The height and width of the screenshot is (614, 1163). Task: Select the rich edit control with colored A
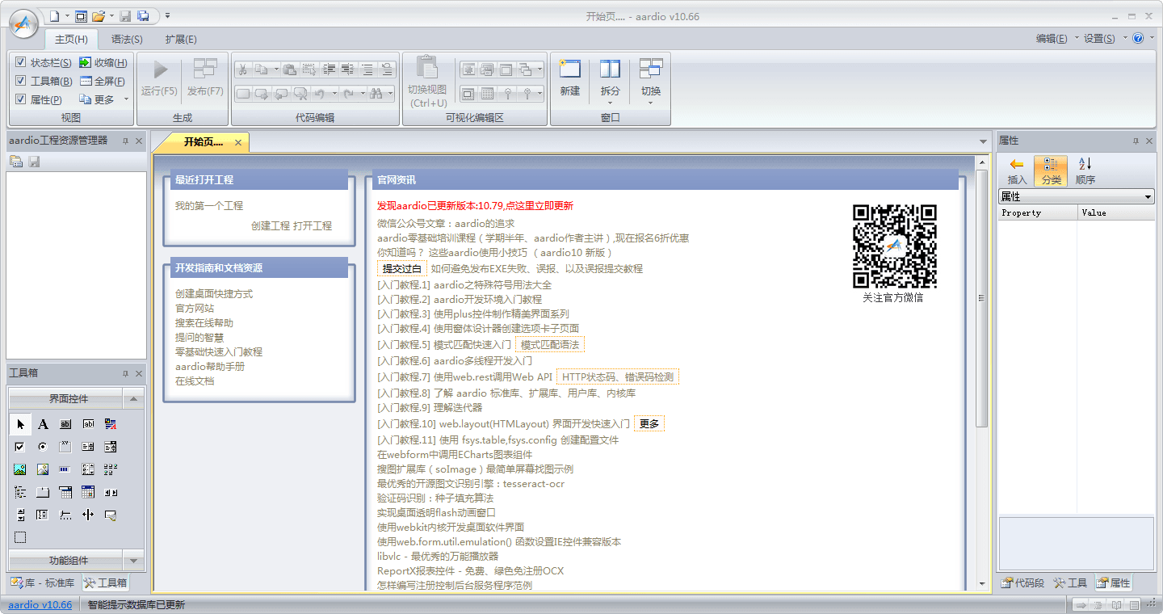click(111, 424)
